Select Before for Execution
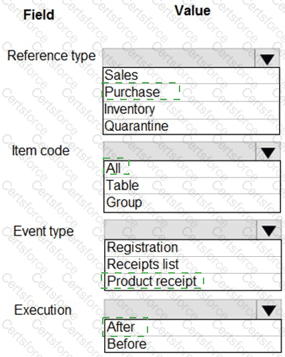This screenshot has height=357, width=285. (x=193, y=344)
